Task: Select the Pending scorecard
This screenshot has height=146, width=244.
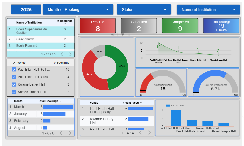Action: pyautogui.click(x=98, y=26)
